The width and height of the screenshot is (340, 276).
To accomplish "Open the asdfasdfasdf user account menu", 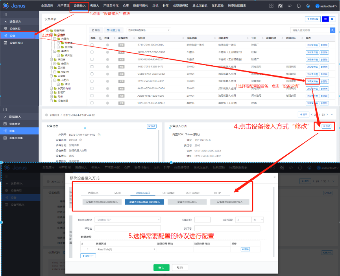I will point(326,6).
